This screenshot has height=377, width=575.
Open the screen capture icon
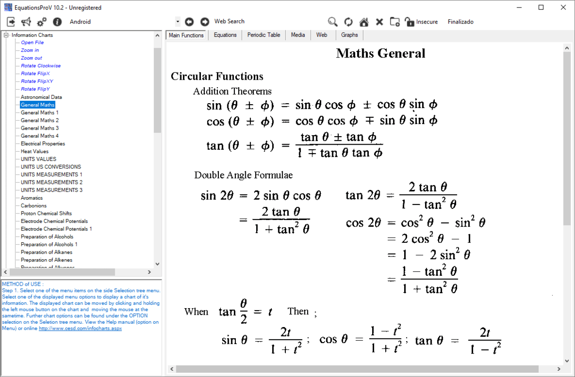395,22
